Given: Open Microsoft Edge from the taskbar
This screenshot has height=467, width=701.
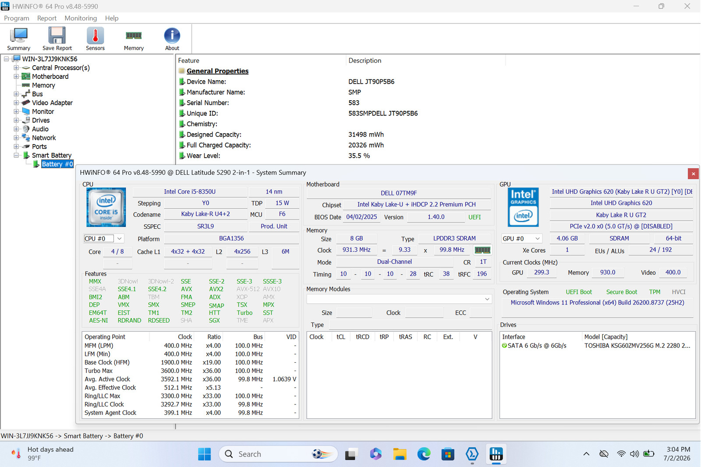Looking at the screenshot, I should point(424,454).
